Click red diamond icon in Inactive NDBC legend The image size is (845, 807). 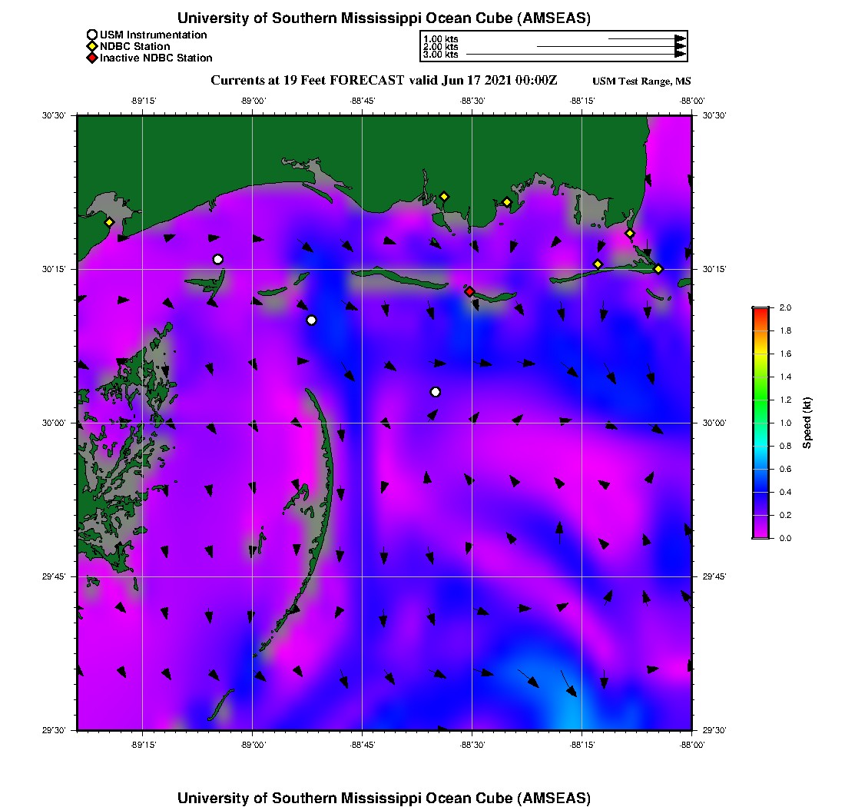(x=92, y=58)
